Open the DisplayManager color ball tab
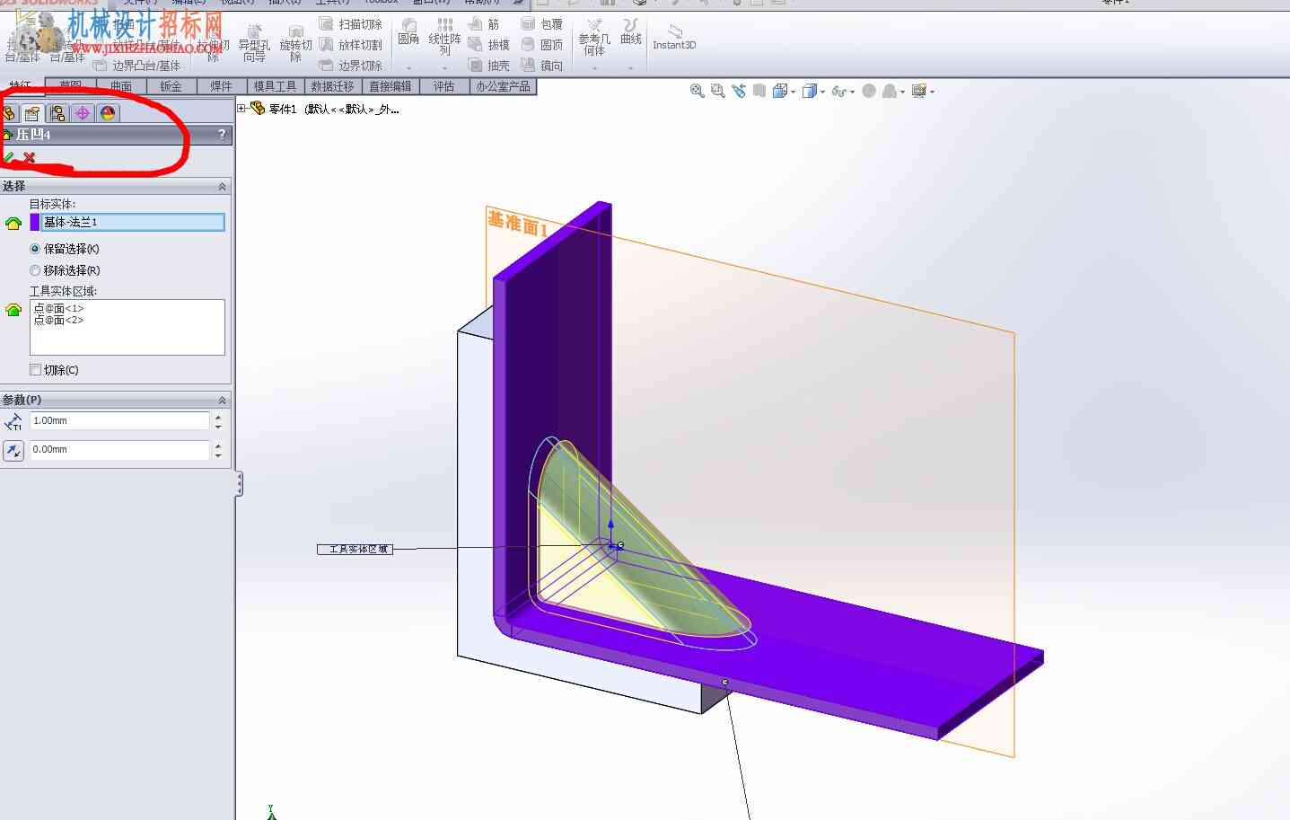Image resolution: width=1290 pixels, height=820 pixels. [x=108, y=113]
